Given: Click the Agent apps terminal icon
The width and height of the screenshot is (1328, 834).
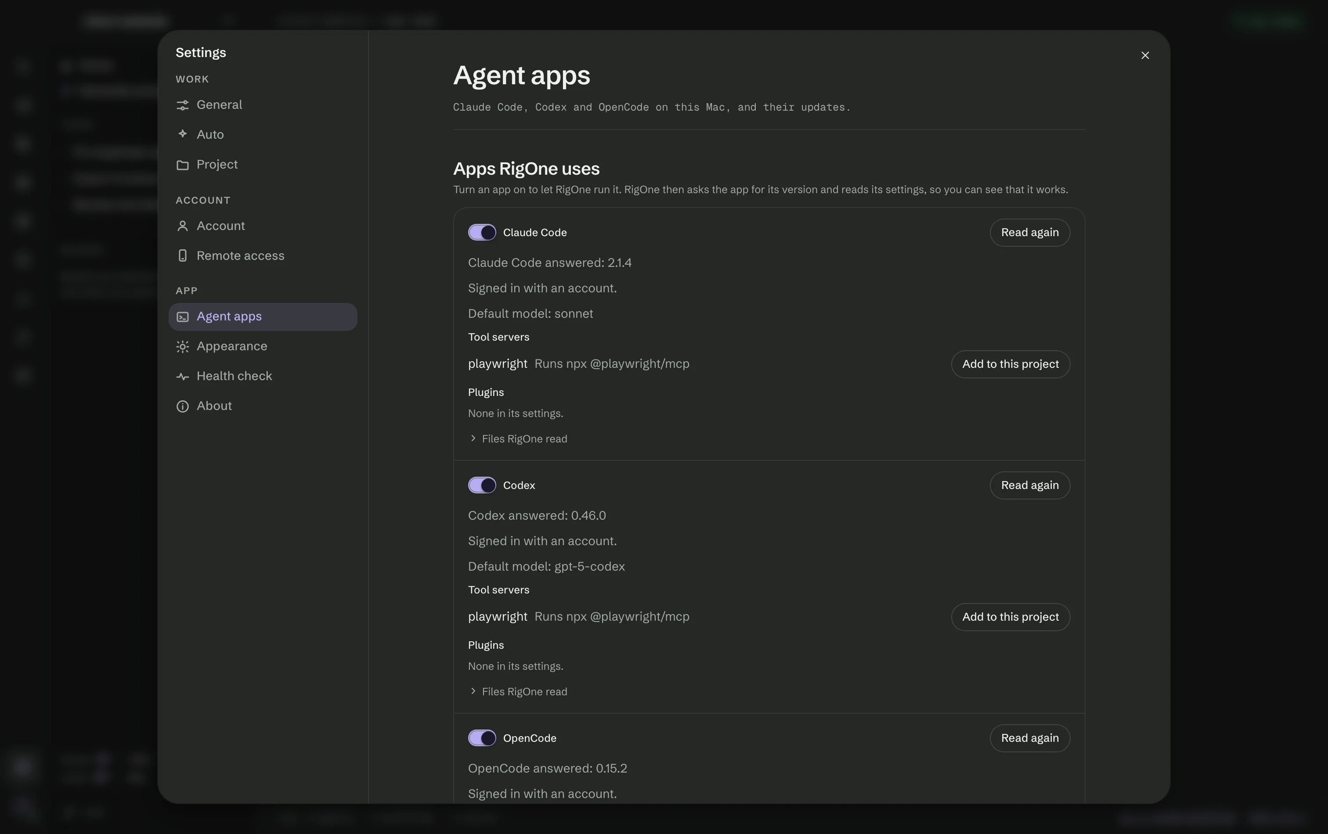Looking at the screenshot, I should (183, 317).
